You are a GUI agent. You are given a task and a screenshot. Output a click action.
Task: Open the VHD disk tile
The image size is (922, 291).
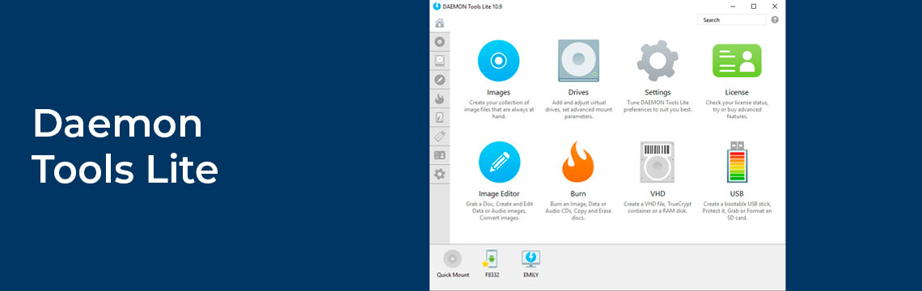657,162
